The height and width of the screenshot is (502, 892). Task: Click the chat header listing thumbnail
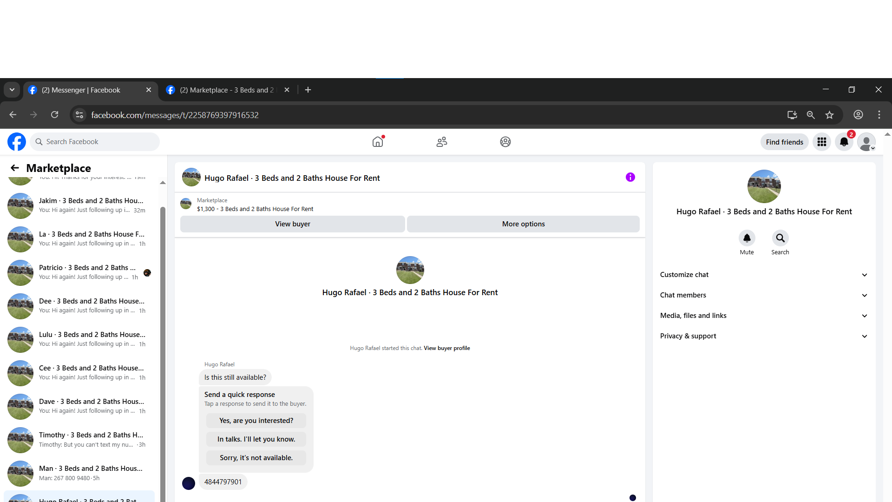pyautogui.click(x=191, y=177)
